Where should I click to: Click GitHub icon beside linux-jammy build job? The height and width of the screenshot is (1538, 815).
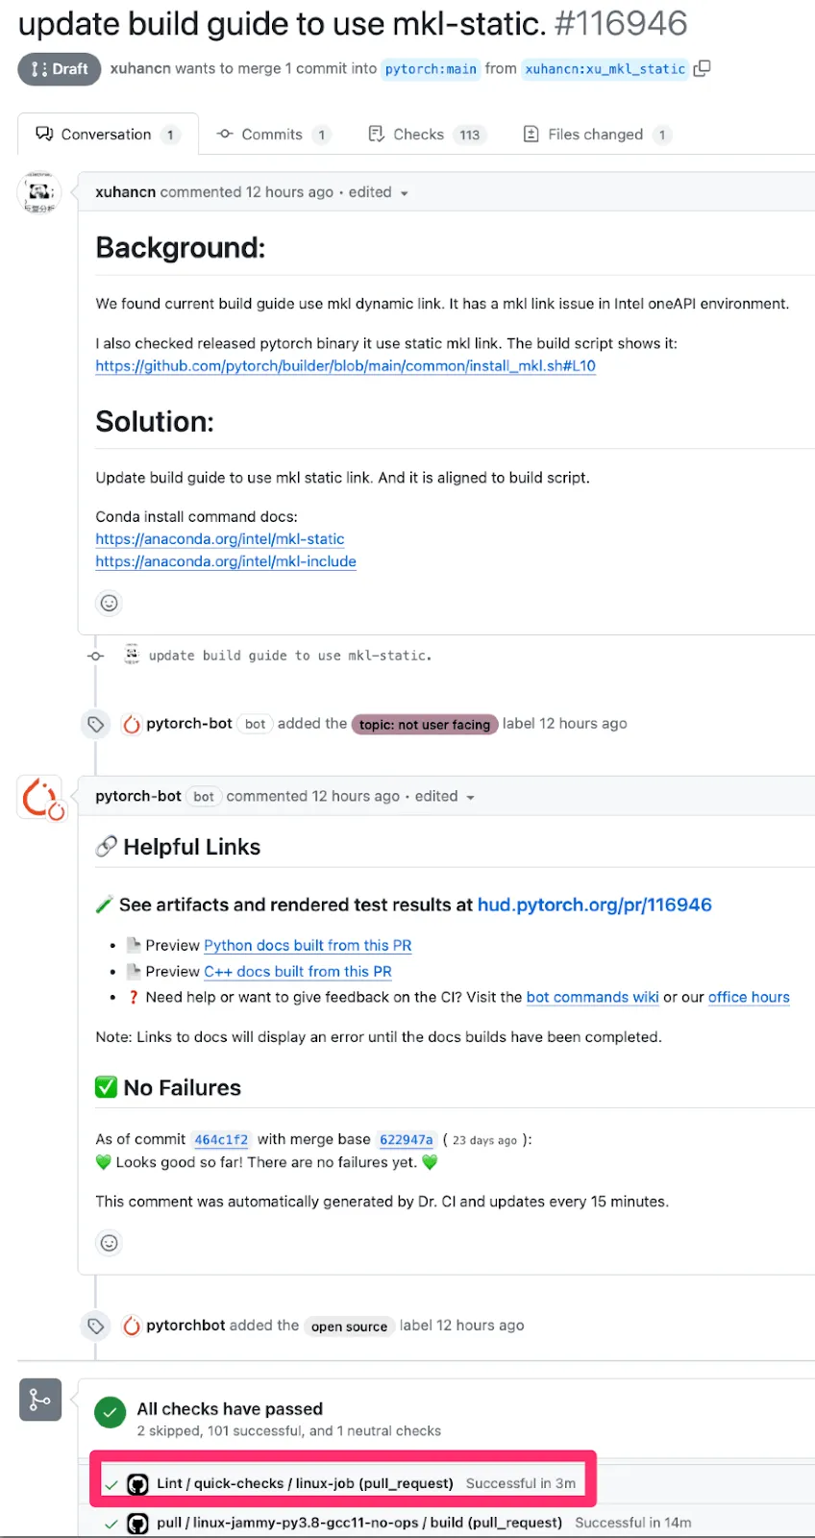[138, 1524]
